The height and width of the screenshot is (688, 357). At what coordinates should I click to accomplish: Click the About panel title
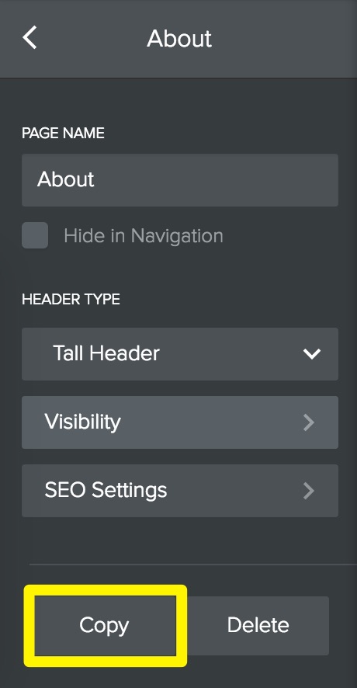[x=179, y=39]
